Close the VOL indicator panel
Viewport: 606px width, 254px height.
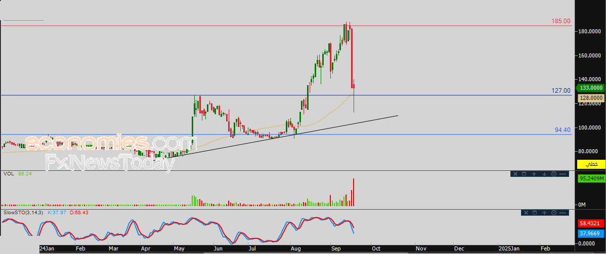point(515,174)
